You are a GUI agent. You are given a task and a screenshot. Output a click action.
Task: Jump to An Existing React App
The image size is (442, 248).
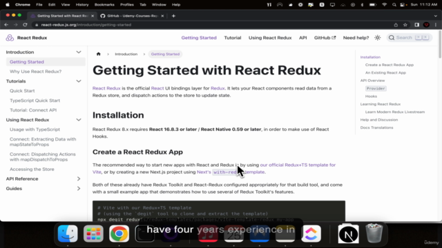coord(385,72)
